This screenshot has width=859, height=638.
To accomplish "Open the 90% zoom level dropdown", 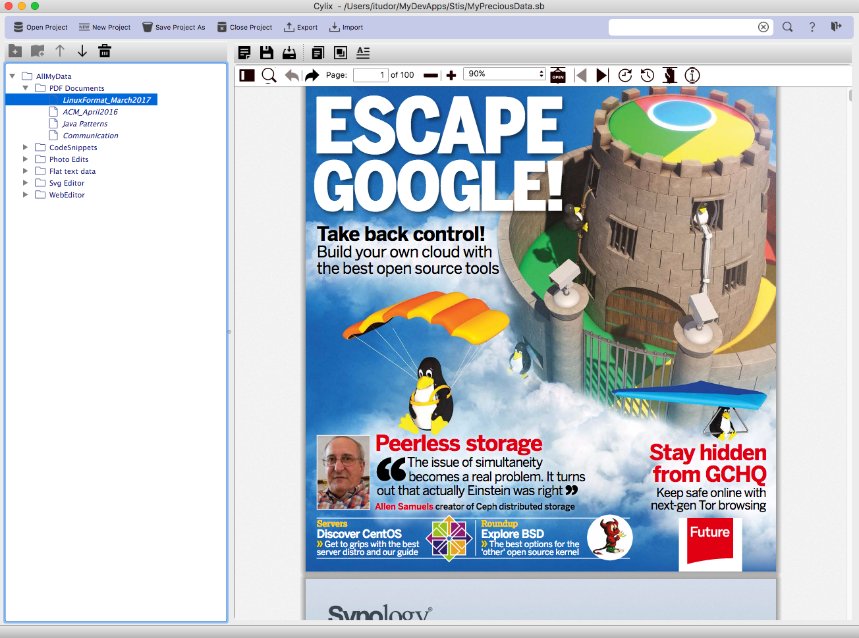I will 505,74.
